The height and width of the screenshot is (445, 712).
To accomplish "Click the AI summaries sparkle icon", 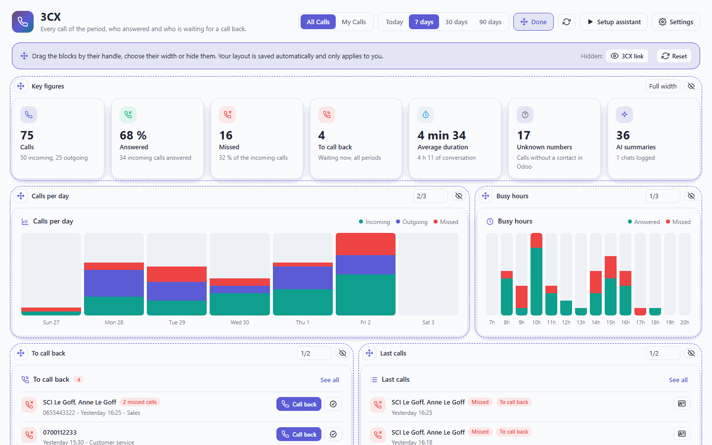I will click(624, 115).
